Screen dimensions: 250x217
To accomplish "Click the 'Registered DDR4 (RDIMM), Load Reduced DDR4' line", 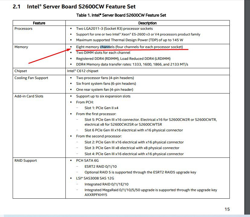I will tap(123, 59).
